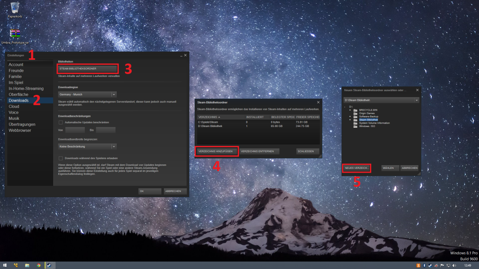
Task: Expand the Steam Bibliothek tree node
Action: [x=350, y=120]
